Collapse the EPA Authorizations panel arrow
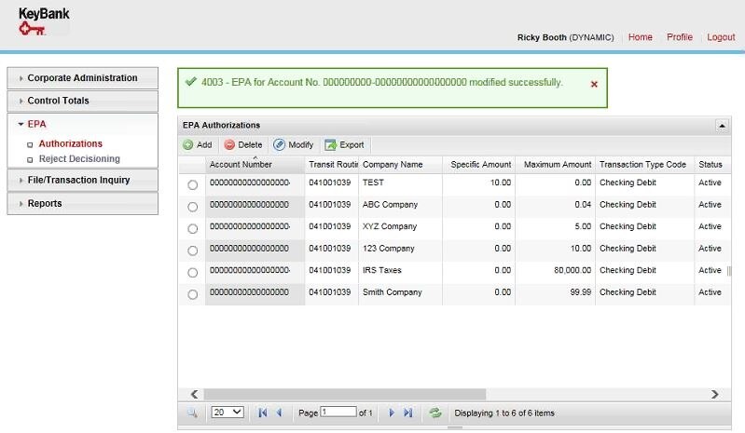Screen dimensions: 745x433 [x=721, y=125]
